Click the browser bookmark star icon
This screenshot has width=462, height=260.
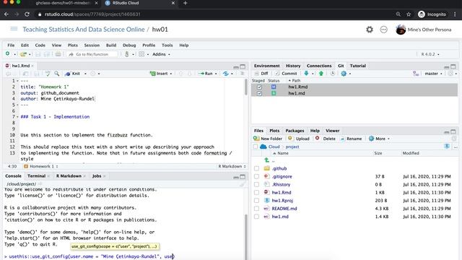point(409,14)
